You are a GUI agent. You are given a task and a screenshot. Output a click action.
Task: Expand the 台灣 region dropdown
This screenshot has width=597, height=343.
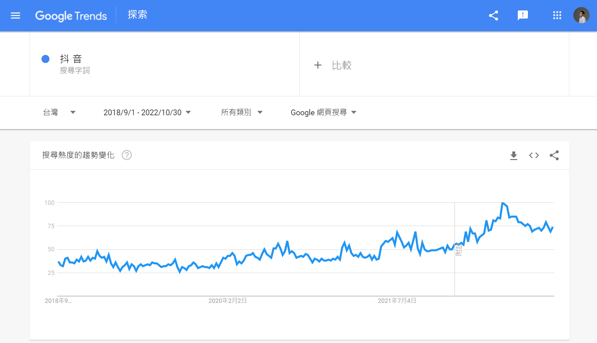coord(59,112)
